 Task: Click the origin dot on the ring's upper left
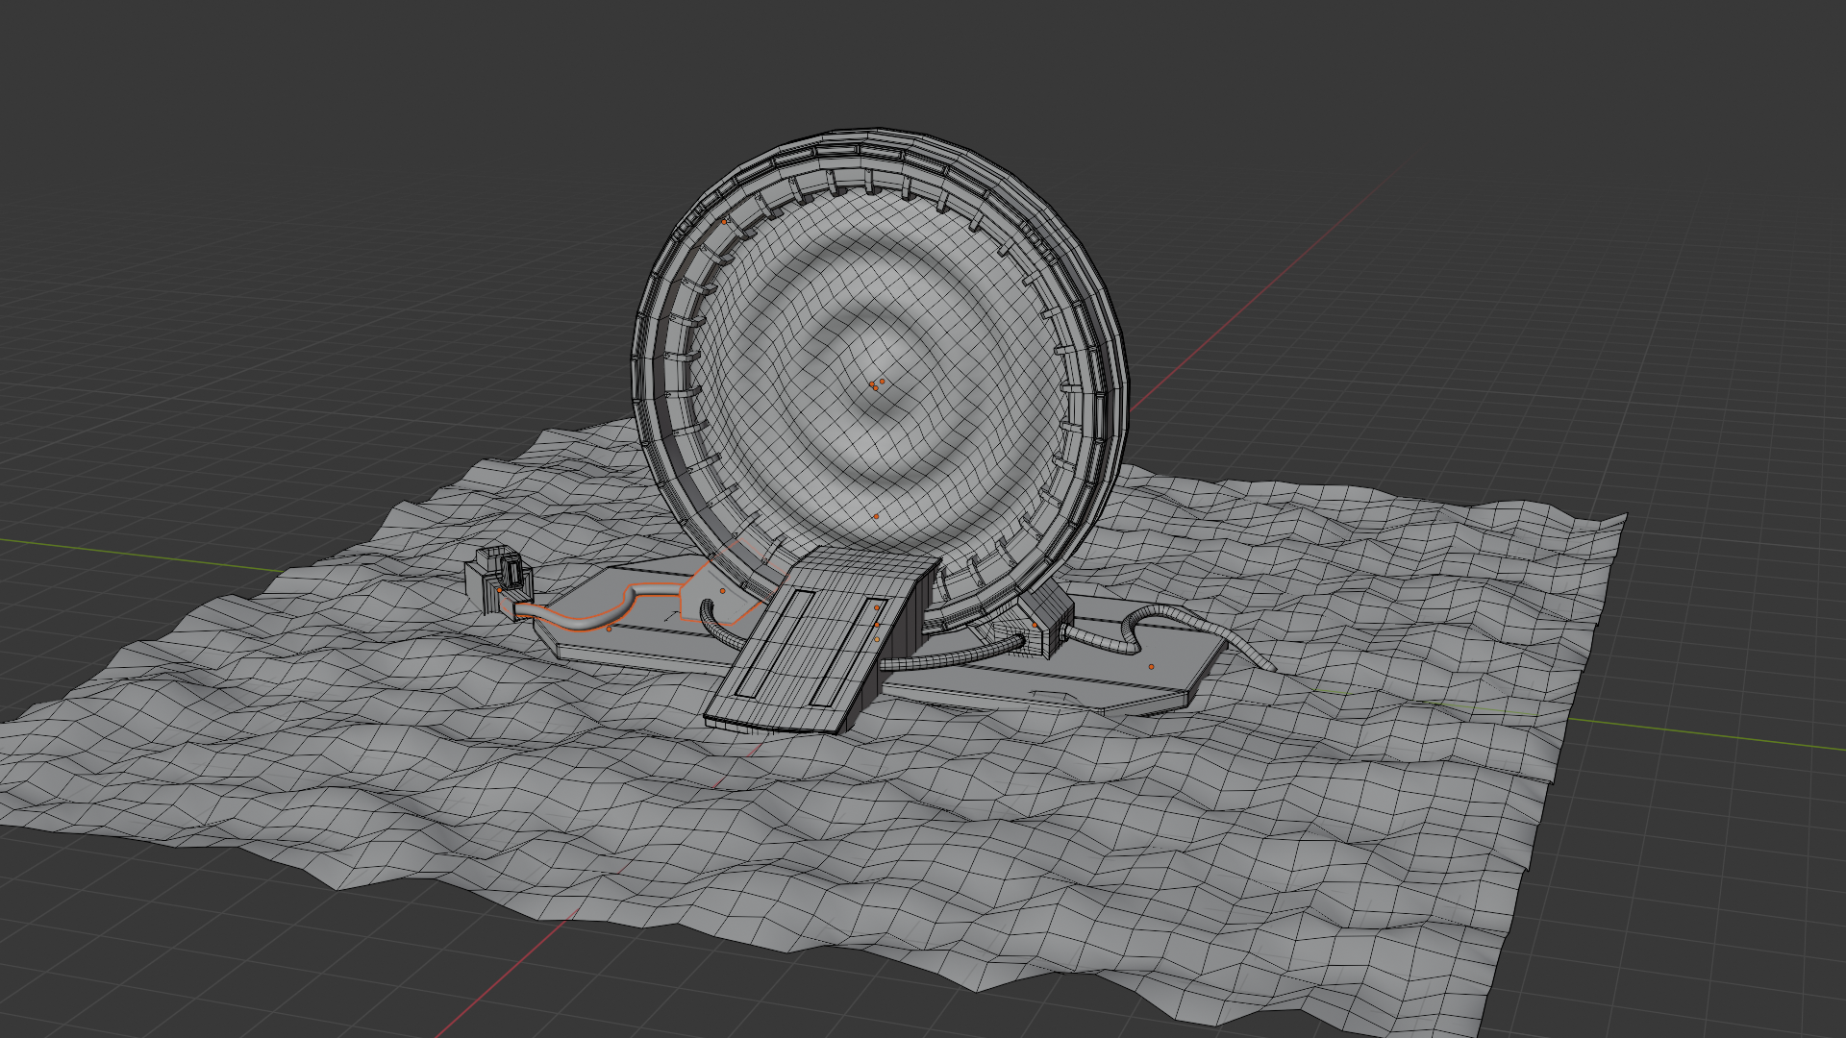click(724, 222)
